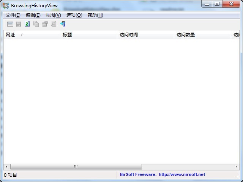
Task: Click the scrollbar left arrow
Action: pyautogui.click(x=6, y=167)
